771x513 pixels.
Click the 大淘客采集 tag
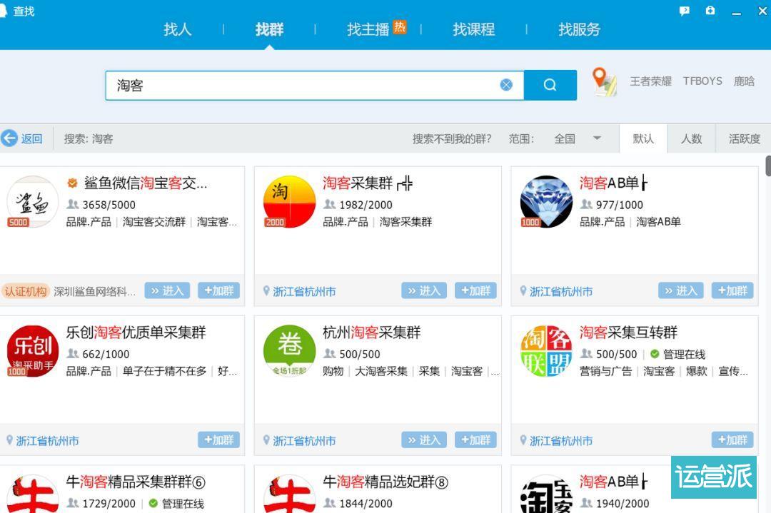pyautogui.click(x=381, y=372)
